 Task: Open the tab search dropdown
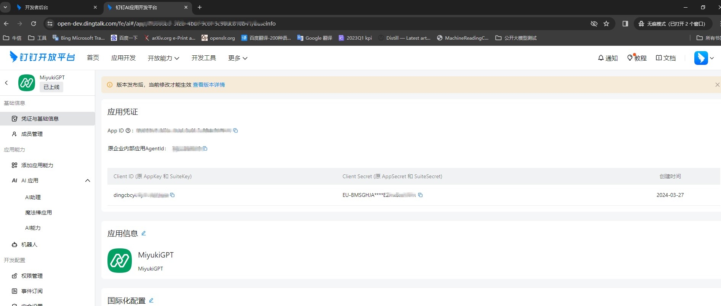pyautogui.click(x=5, y=7)
